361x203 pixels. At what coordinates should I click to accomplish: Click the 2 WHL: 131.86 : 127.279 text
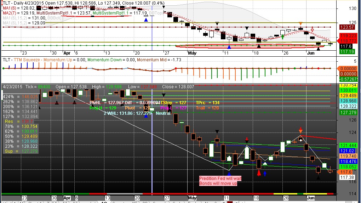tap(128, 113)
